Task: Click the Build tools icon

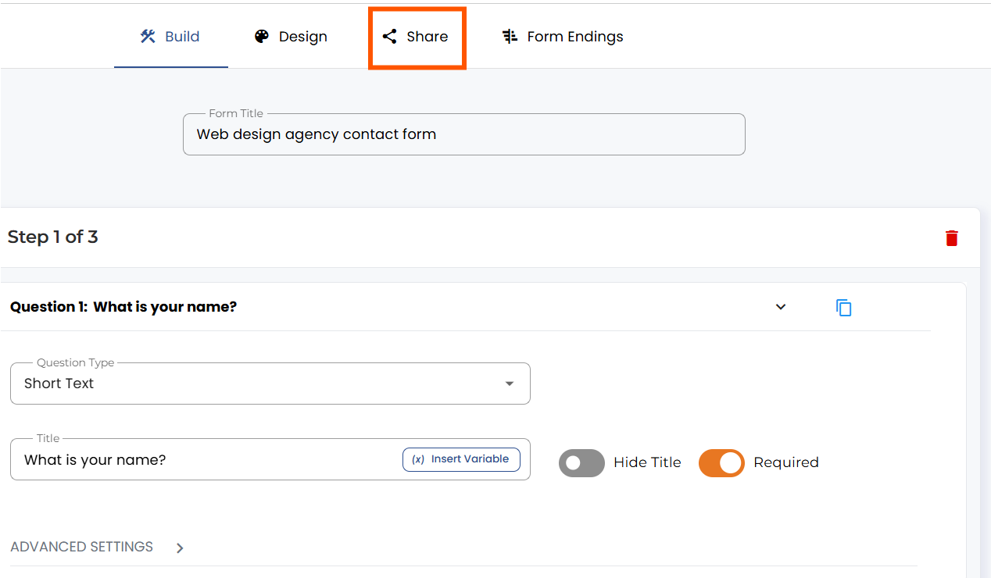Action: tap(148, 36)
